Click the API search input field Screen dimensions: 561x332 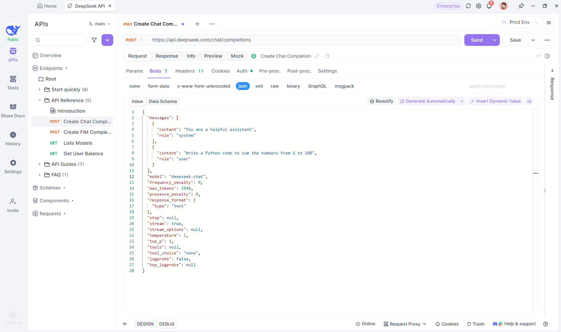click(x=59, y=40)
